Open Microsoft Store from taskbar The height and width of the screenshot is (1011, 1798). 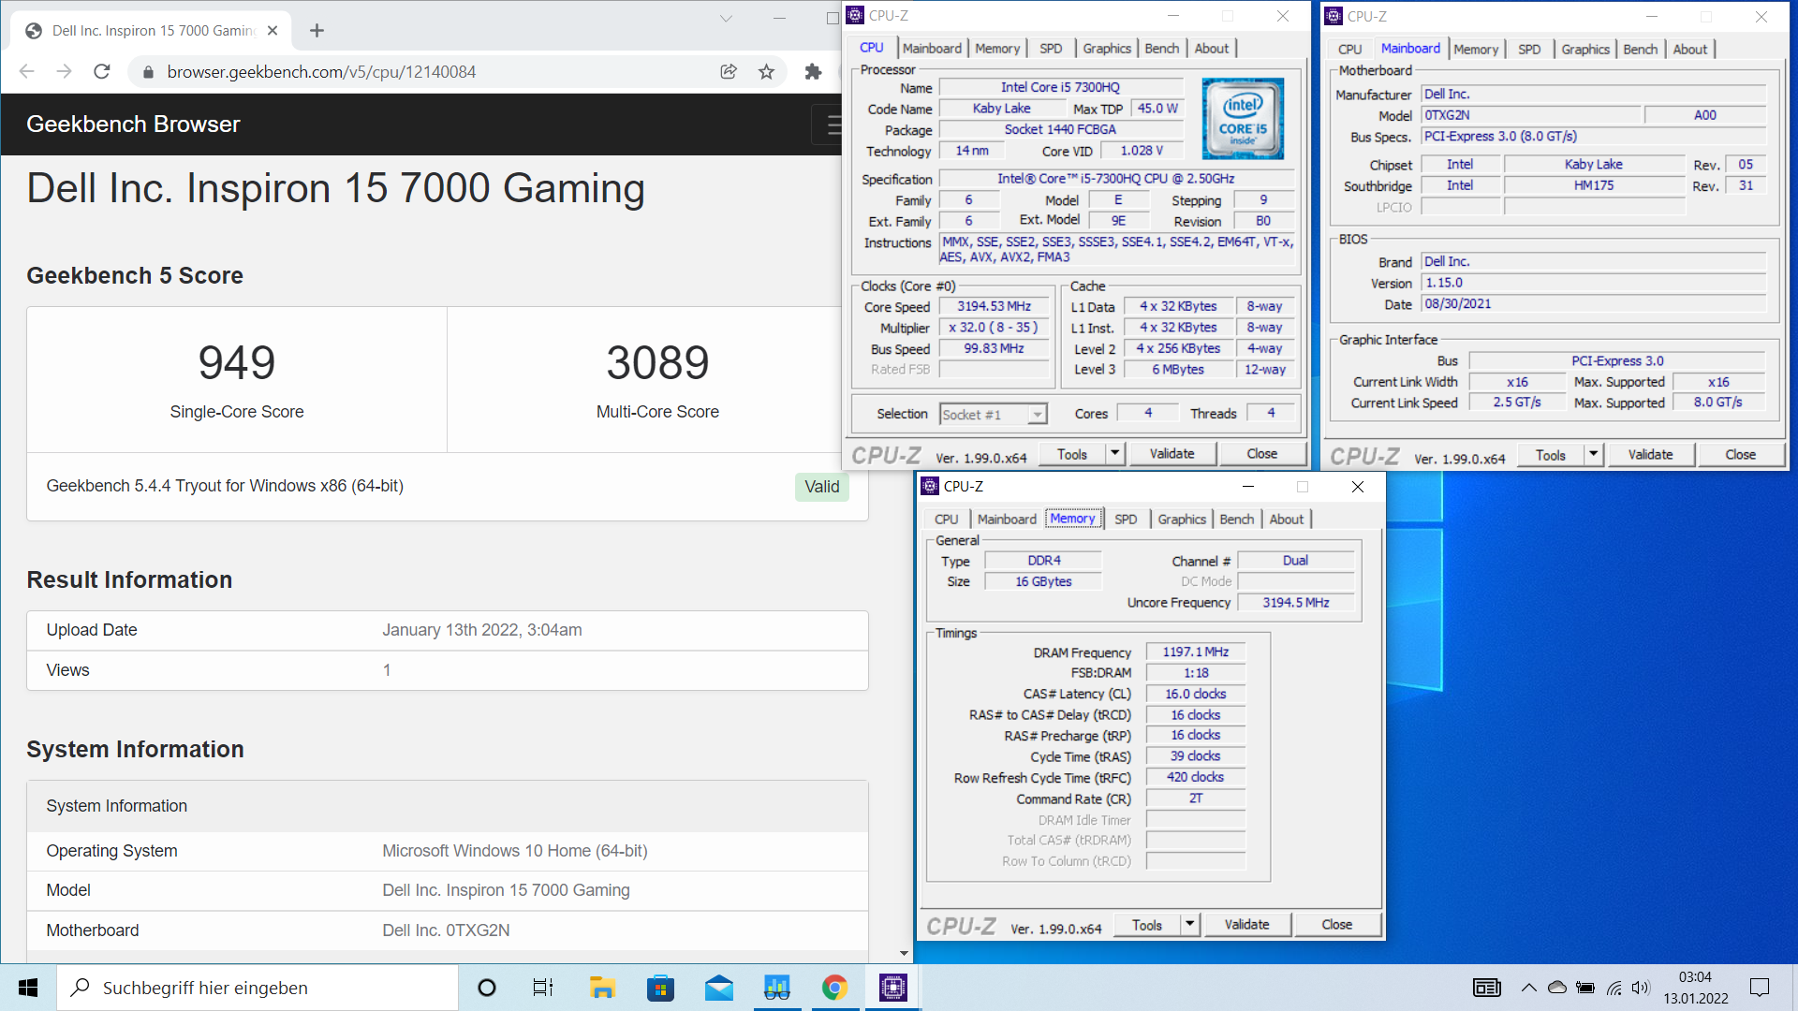point(660,988)
